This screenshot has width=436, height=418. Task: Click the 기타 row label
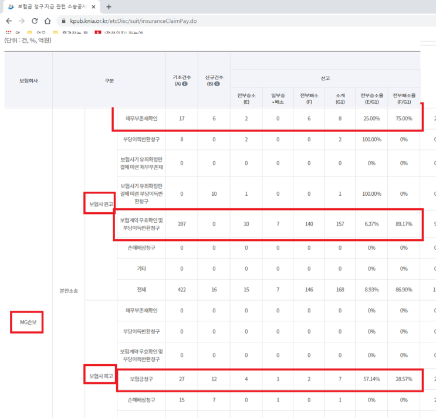coord(141,269)
